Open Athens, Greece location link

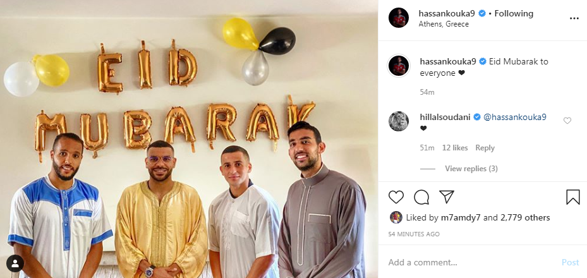click(444, 24)
